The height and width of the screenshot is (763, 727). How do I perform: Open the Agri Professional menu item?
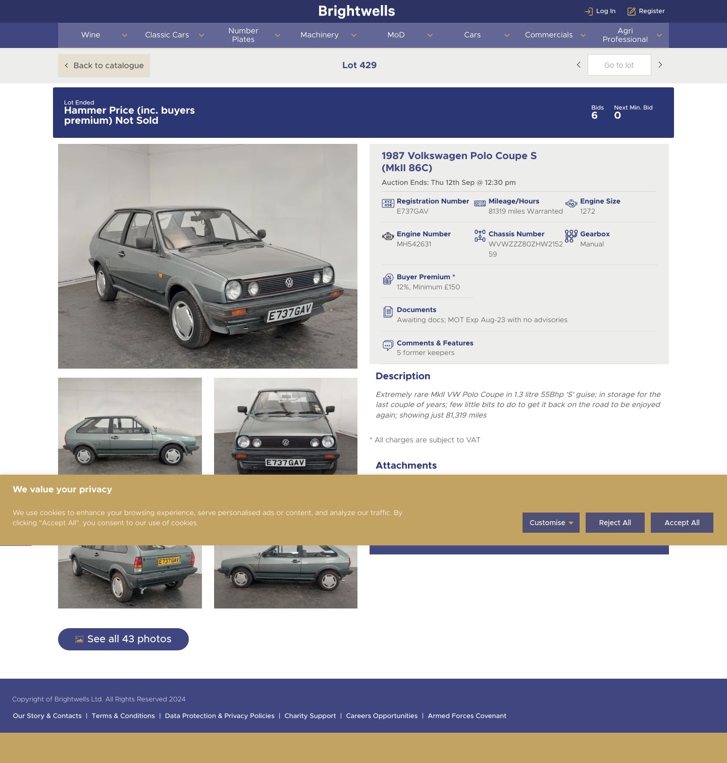(x=625, y=35)
